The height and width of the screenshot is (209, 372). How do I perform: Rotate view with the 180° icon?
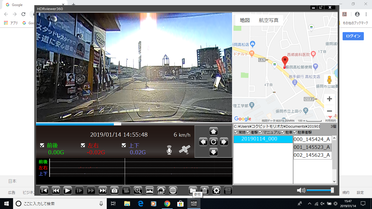(161, 190)
